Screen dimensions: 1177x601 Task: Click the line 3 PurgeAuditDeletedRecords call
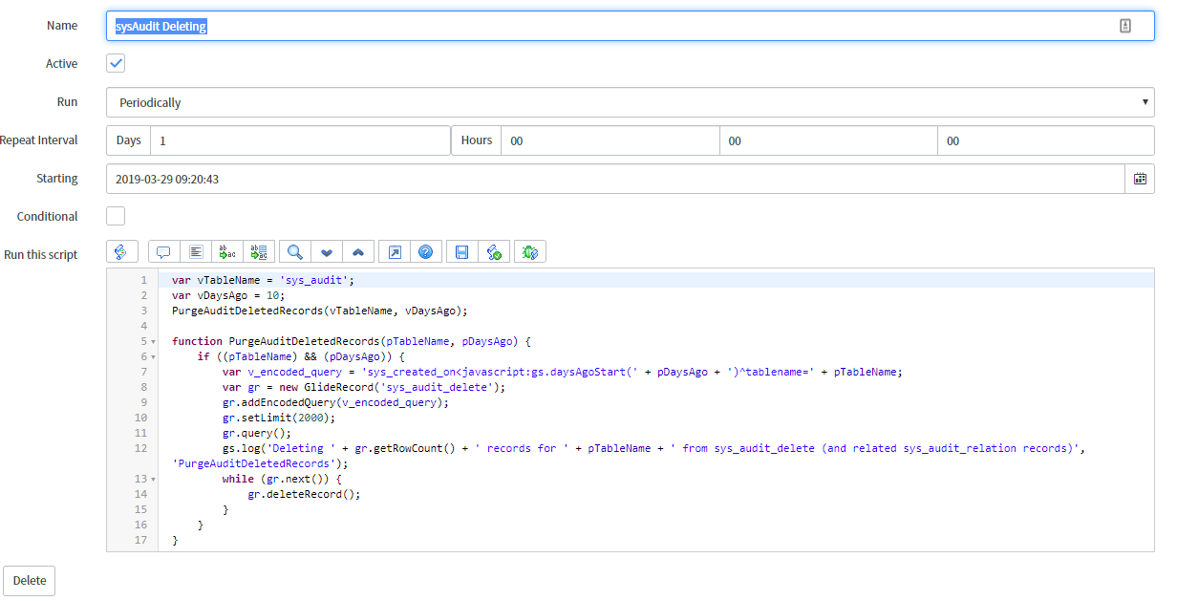tap(320, 311)
